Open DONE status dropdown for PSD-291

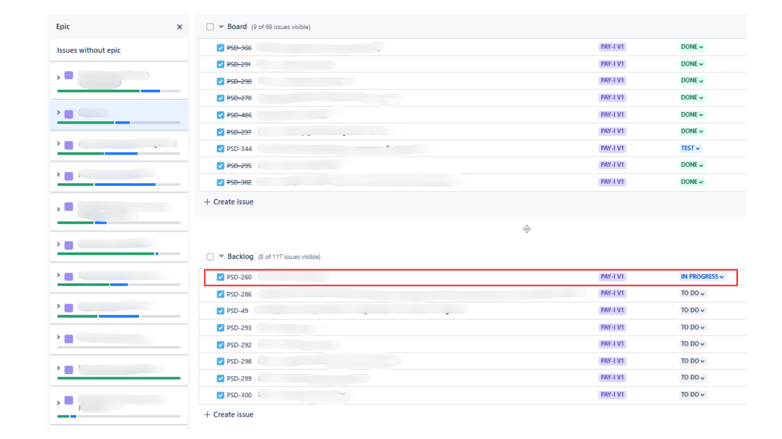pyautogui.click(x=692, y=64)
